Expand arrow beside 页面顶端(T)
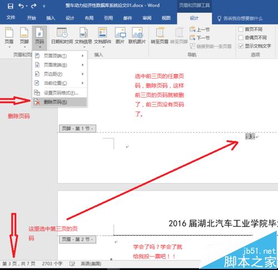The height and width of the screenshot is (270, 278). click(x=83, y=56)
